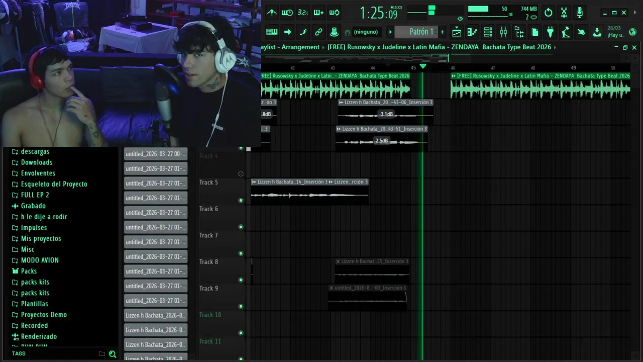Open the plugin picker plug icon
The image size is (643, 362).
[550, 32]
